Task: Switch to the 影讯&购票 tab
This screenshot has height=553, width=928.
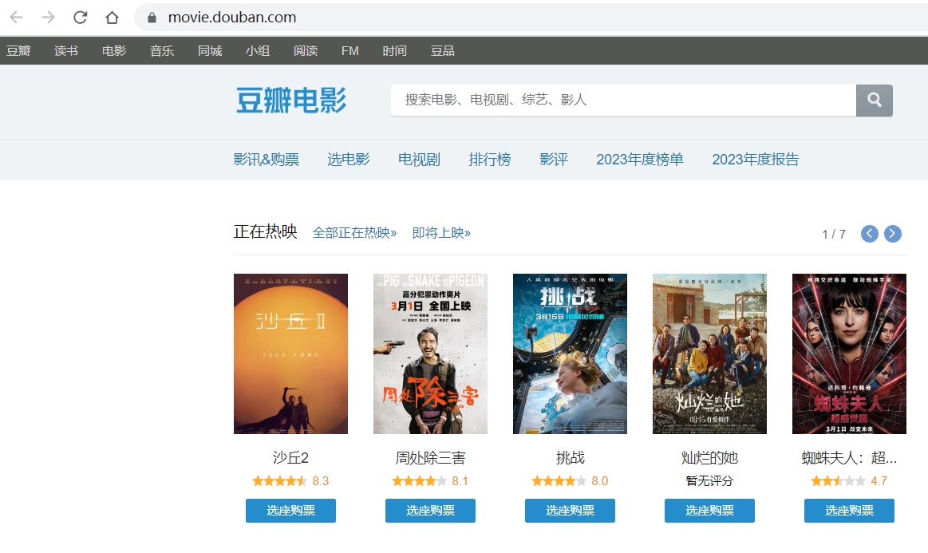Action: coord(267,160)
